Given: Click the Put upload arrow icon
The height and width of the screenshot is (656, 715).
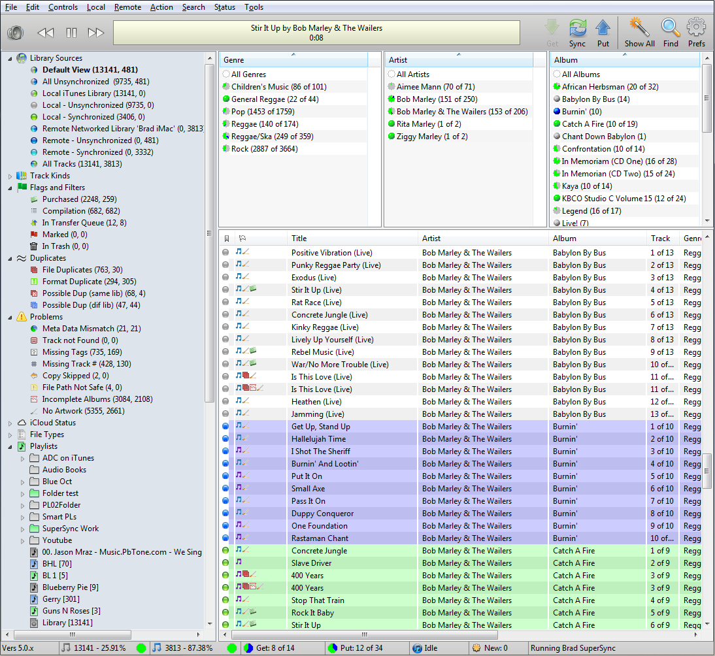Looking at the screenshot, I should (x=603, y=28).
